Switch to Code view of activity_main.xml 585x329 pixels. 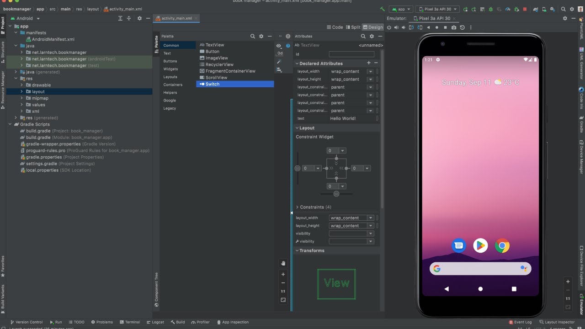pos(336,27)
